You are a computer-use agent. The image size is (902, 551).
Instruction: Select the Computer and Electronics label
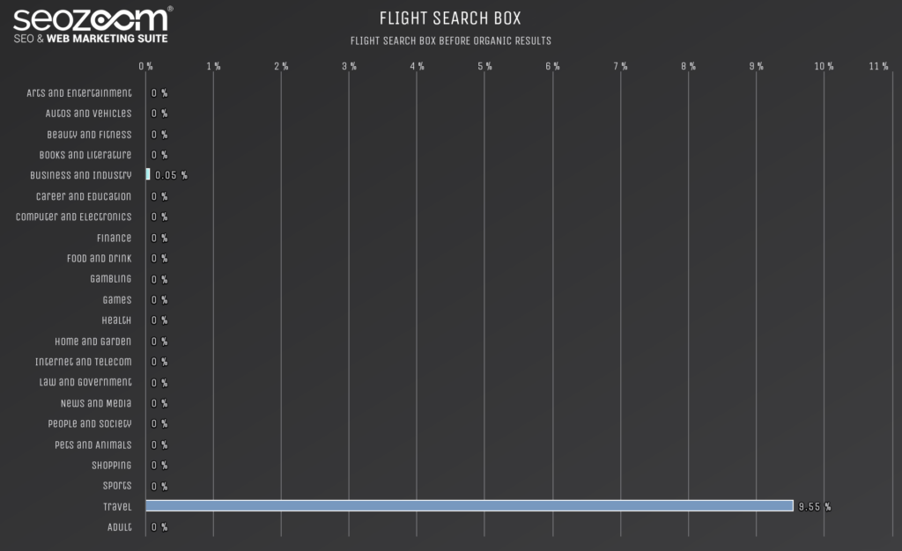click(74, 217)
